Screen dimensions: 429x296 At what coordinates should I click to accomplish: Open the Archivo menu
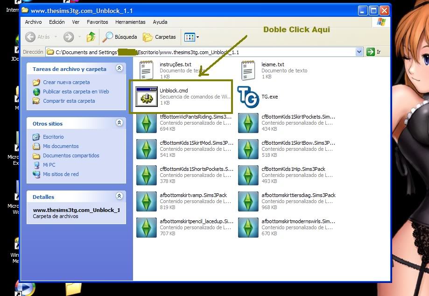[34, 22]
